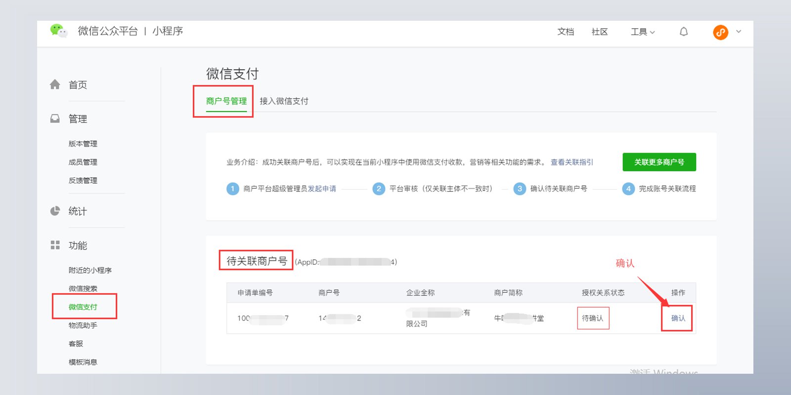Click 确认待关联商户号 step 3 label

coord(559,189)
